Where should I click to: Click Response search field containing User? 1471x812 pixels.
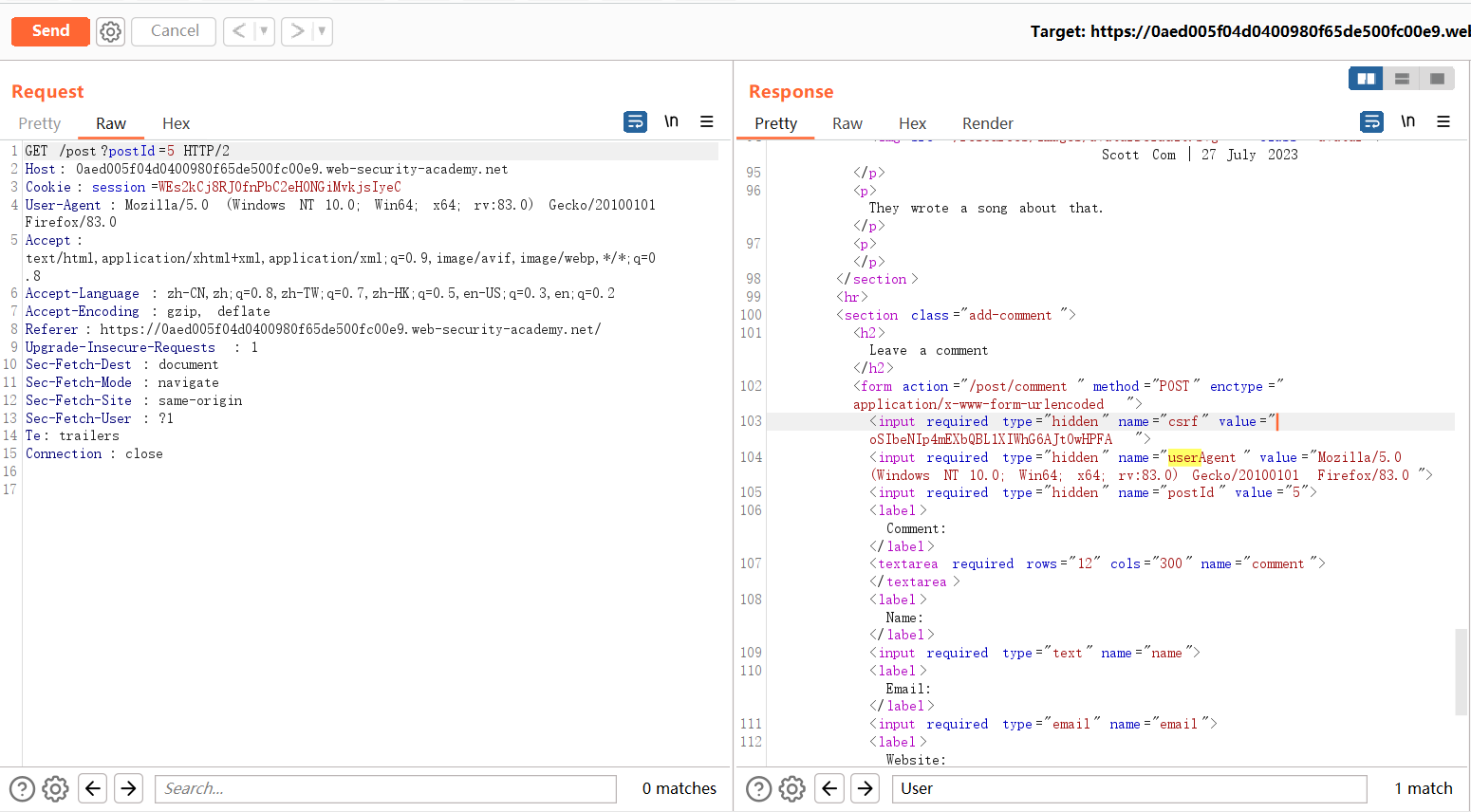[1129, 788]
